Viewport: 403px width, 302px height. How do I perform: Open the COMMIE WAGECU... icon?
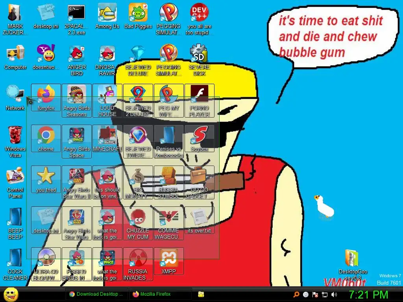point(168,223)
